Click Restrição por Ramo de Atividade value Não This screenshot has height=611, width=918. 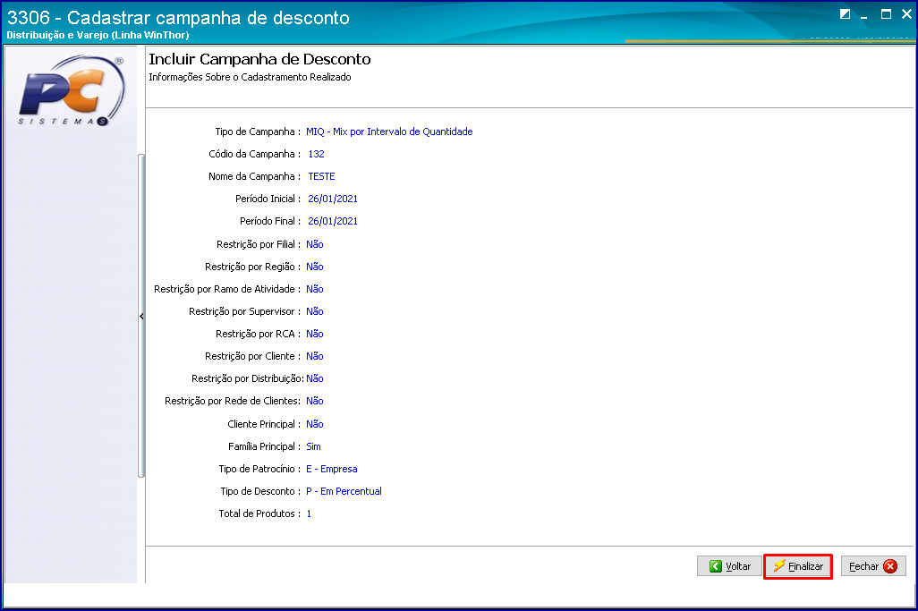point(314,289)
